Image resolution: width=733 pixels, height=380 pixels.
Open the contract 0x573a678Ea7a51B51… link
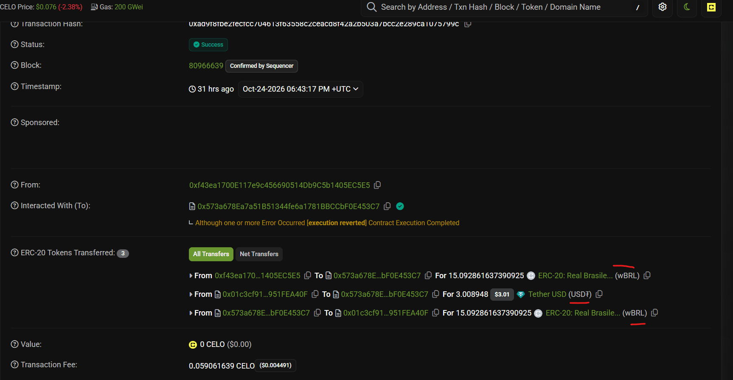click(289, 206)
